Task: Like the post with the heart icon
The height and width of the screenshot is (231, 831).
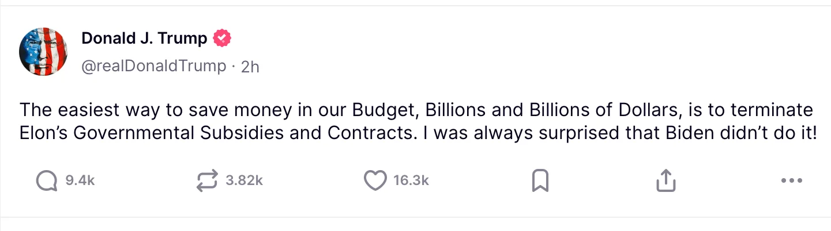Action: click(x=375, y=181)
